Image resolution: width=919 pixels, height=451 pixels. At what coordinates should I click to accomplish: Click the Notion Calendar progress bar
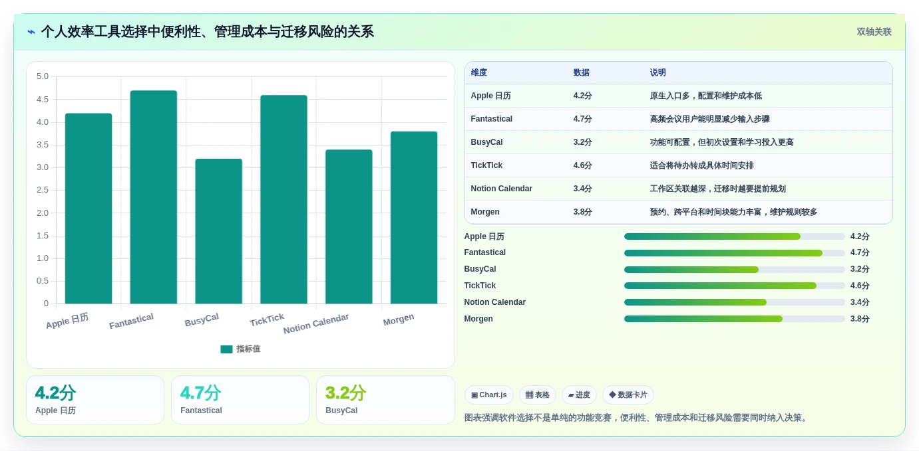tap(735, 302)
